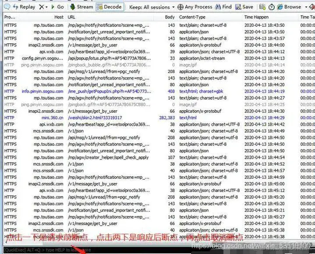Viewport: 315px width, 254px height.
Task: Click body size 282,383 cell
Action: pos(167,118)
